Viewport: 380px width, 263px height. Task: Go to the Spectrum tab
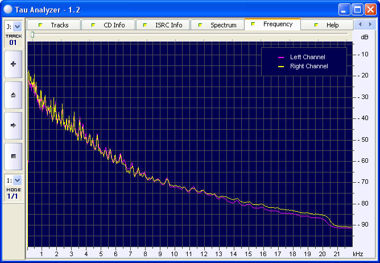point(218,25)
